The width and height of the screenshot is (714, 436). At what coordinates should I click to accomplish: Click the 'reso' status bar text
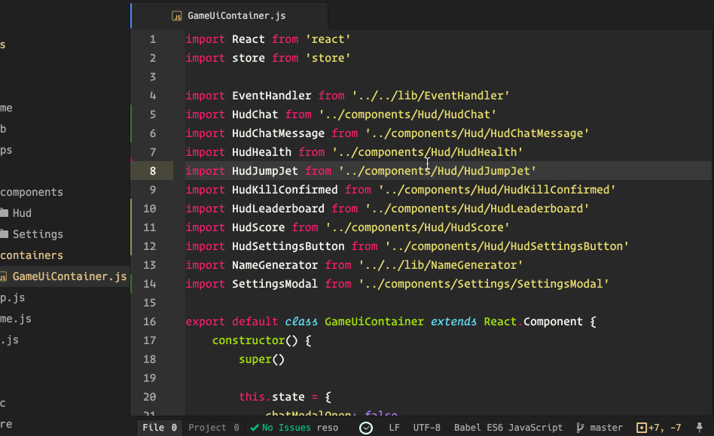[328, 428]
